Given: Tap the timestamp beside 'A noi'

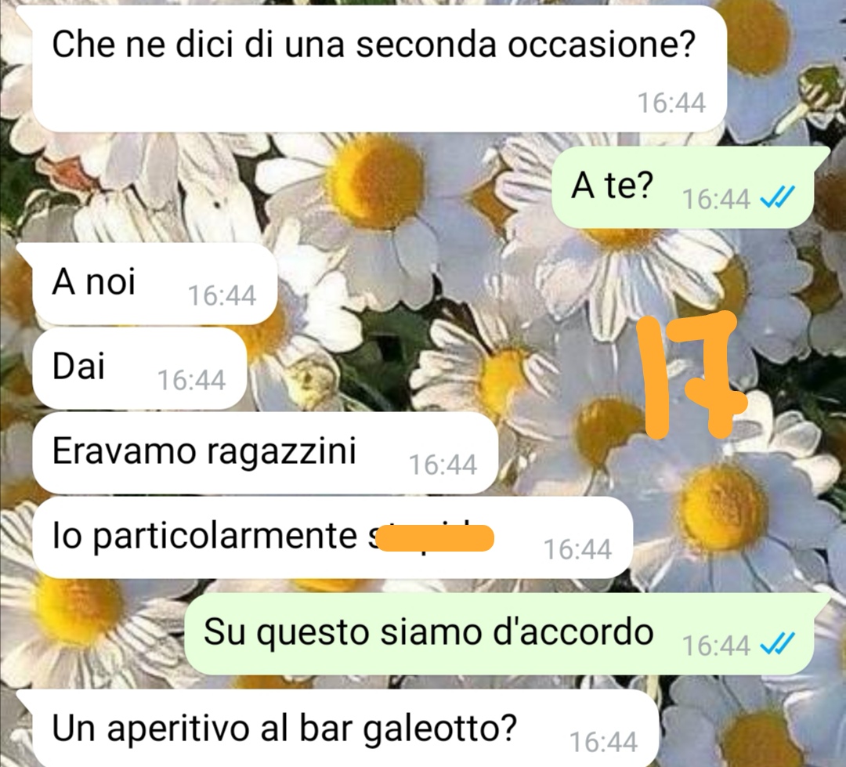Looking at the screenshot, I should (222, 295).
